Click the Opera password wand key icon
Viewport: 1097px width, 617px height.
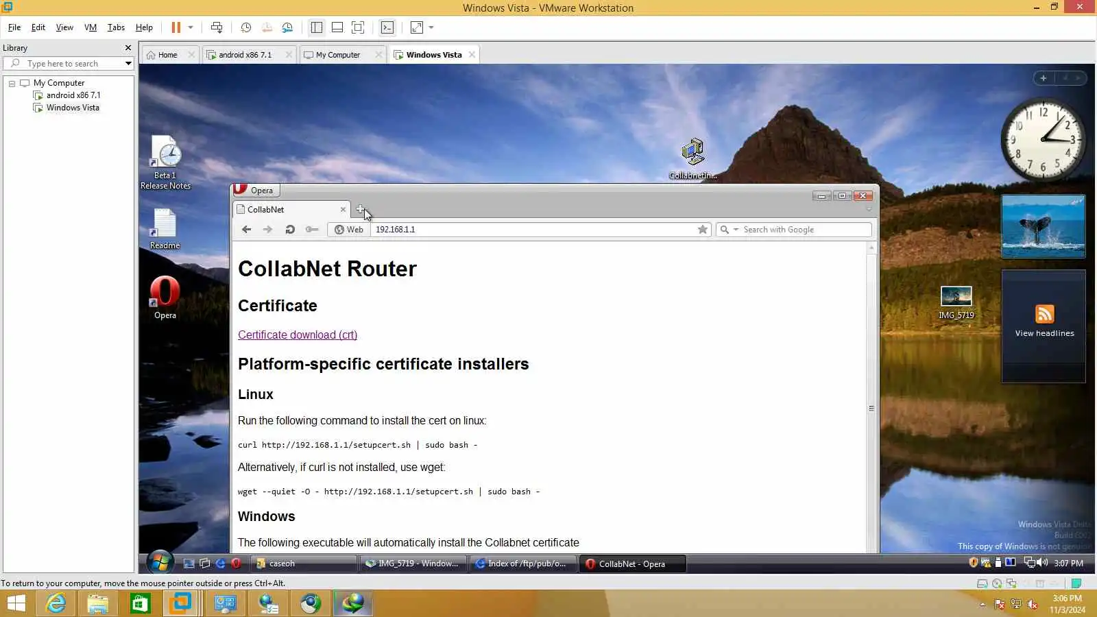pos(312,230)
